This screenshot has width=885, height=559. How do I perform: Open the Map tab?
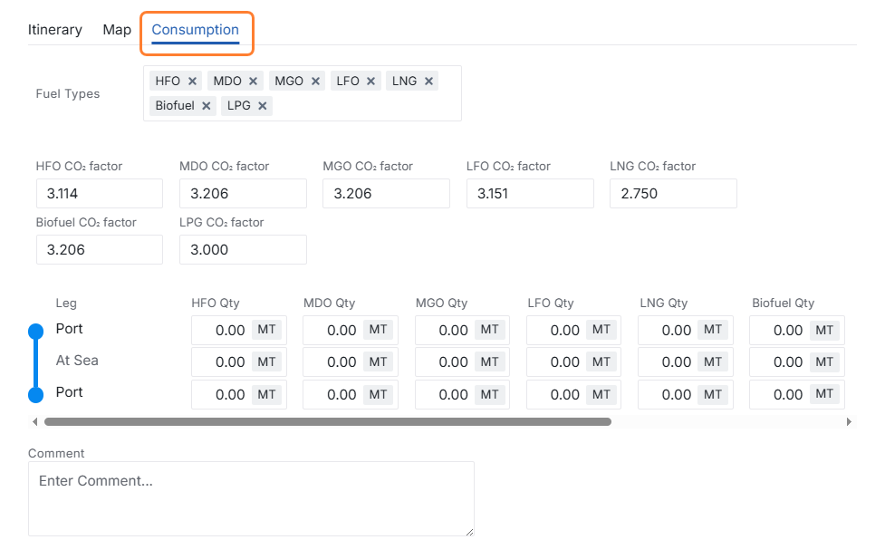tap(117, 30)
